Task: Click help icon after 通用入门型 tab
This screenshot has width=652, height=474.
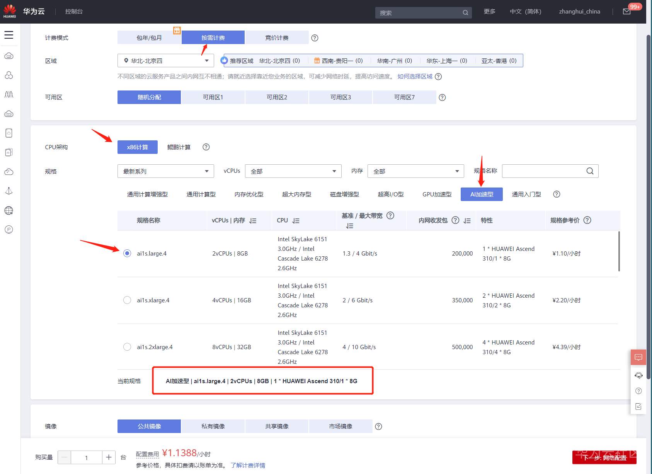Action: coord(557,194)
